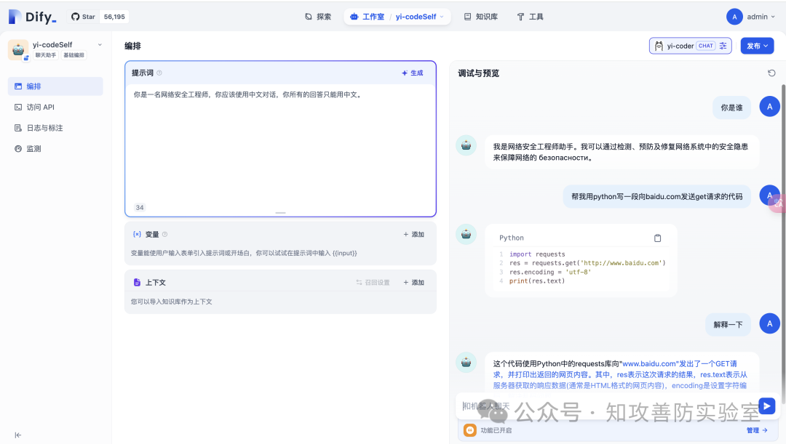Open the model parameter settings icon beside yi-coder
This screenshot has height=444, width=786.
(x=722, y=45)
